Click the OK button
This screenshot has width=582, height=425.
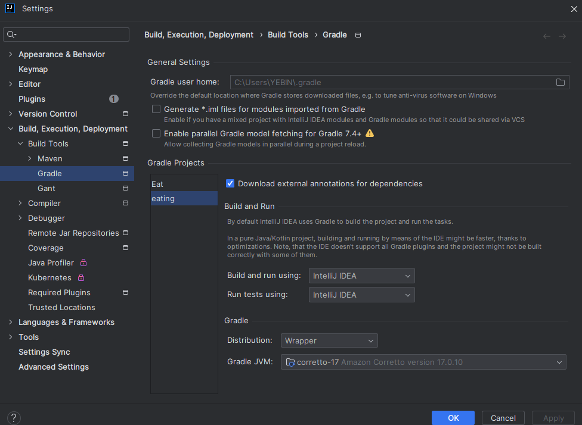click(453, 418)
